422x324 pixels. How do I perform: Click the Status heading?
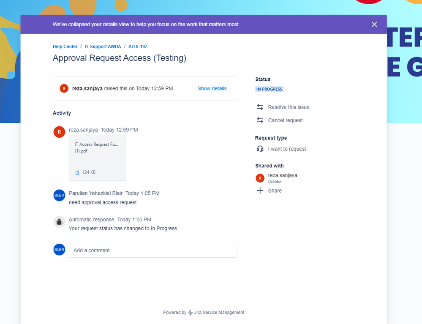[263, 79]
